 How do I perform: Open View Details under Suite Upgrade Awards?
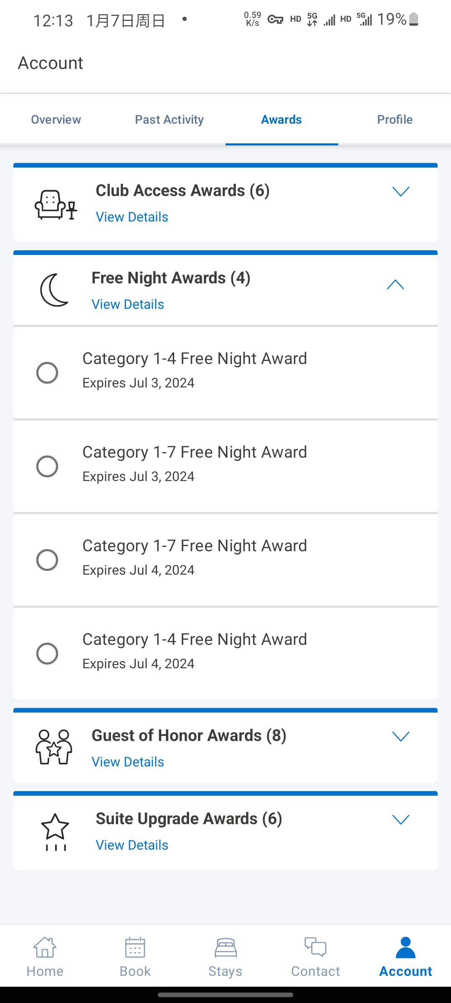tap(132, 845)
